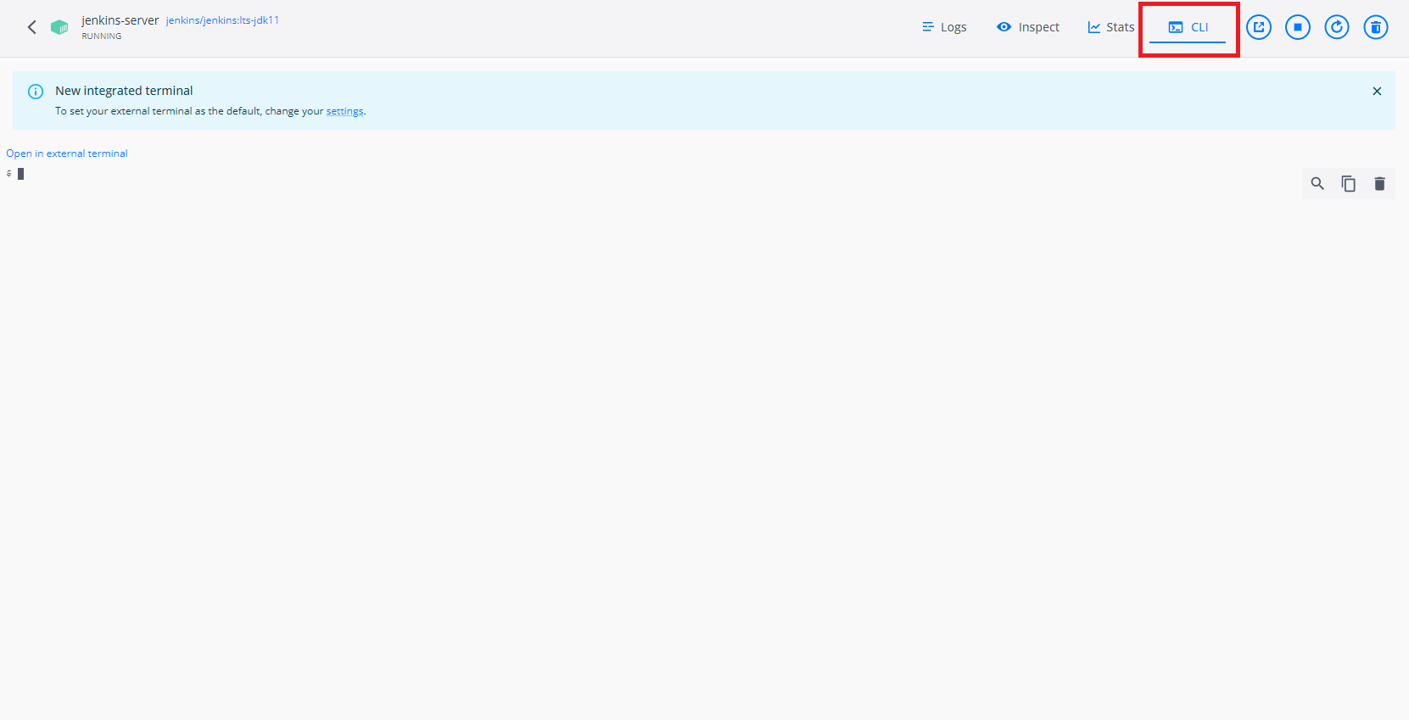Switch to the Logs tab
This screenshot has height=720, width=1409.
coord(944,27)
